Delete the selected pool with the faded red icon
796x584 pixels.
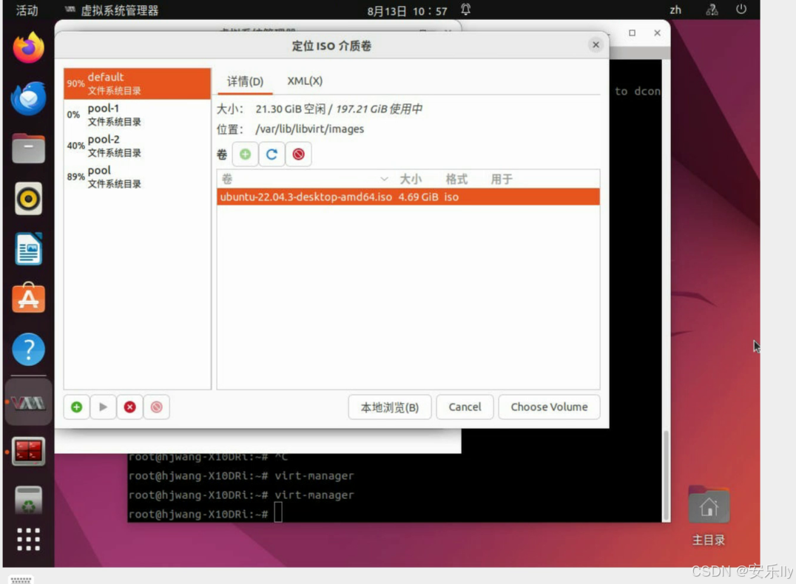[156, 407]
